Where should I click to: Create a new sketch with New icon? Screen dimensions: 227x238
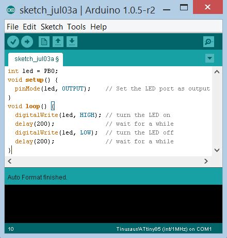pyautogui.click(x=44, y=41)
